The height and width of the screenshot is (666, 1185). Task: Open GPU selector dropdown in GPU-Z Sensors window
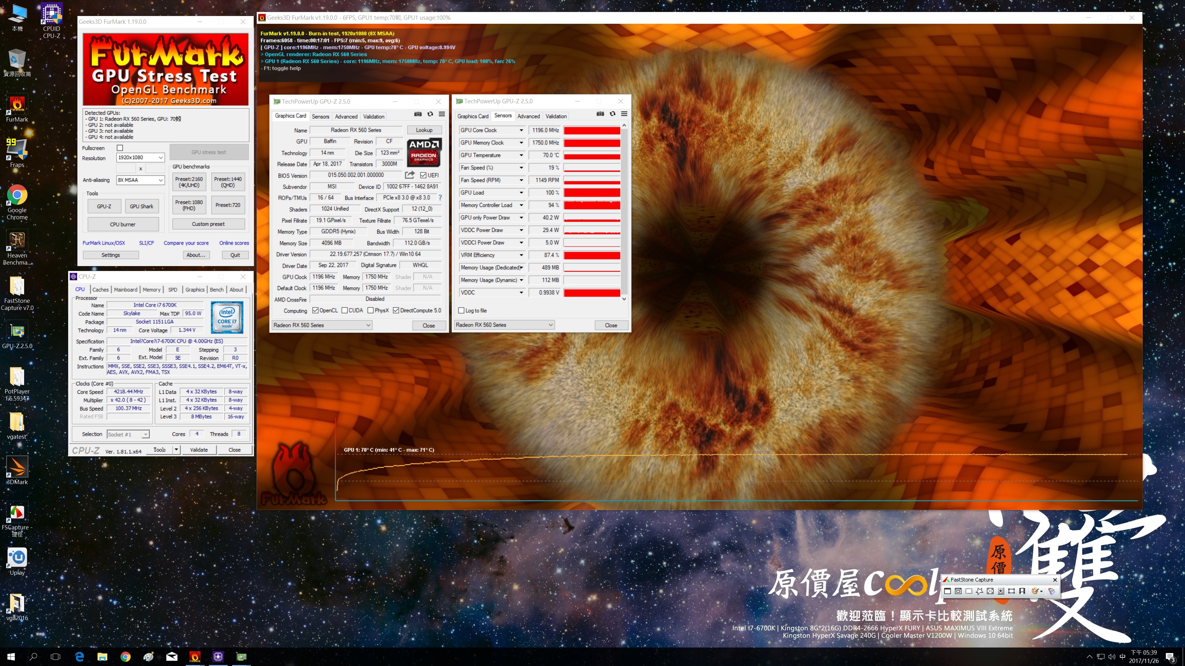pyautogui.click(x=504, y=324)
